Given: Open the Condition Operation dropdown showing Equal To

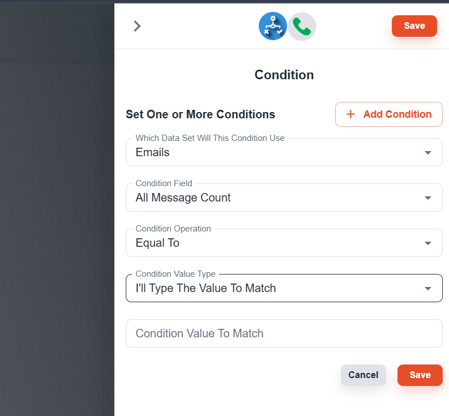Looking at the screenshot, I should pyautogui.click(x=284, y=243).
